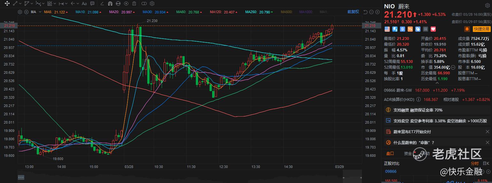Click the US flag market icon
The image size is (492, 183).
tap(387, 29)
